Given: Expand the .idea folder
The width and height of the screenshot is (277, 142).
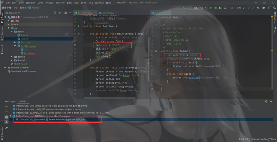Looking at the screenshot, I should [x=8, y=21].
